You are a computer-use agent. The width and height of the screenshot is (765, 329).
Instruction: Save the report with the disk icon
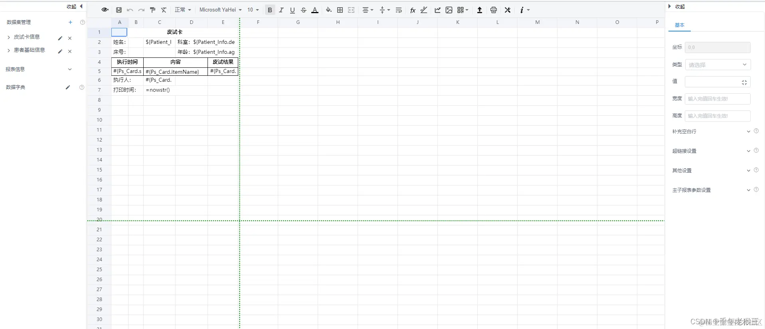(119, 10)
